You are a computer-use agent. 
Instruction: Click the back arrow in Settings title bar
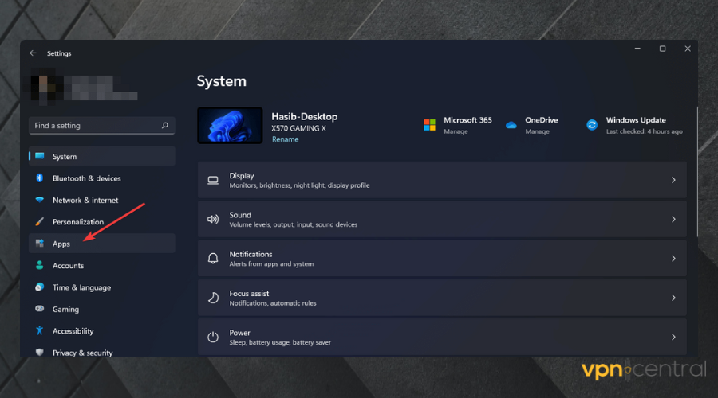point(33,53)
